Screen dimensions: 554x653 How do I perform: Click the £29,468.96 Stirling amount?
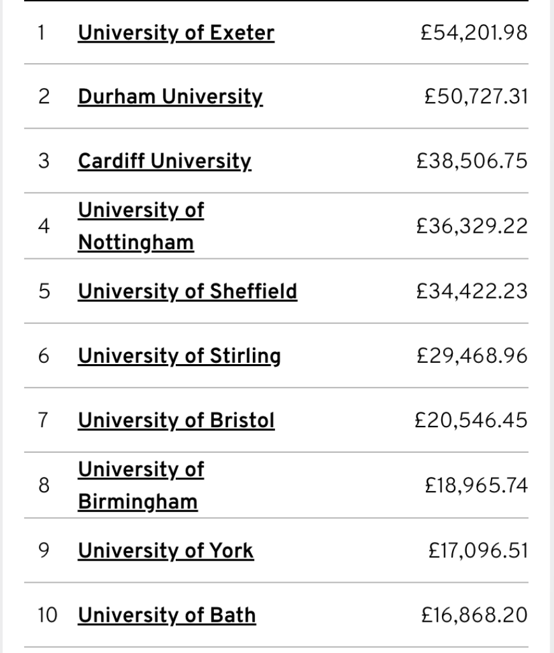472,356
